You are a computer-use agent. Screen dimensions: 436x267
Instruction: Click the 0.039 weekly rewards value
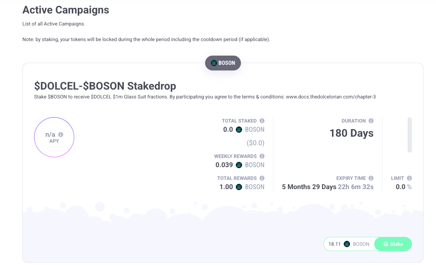224,165
